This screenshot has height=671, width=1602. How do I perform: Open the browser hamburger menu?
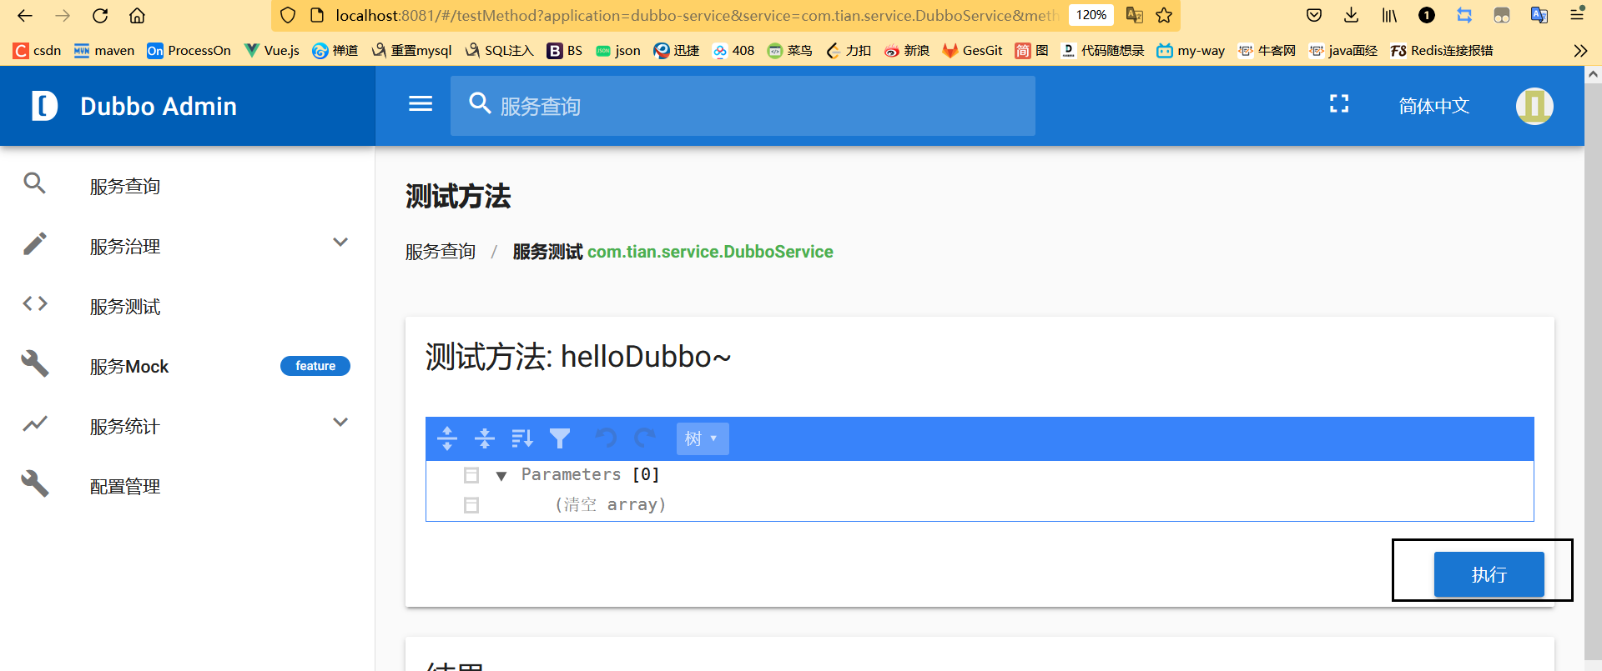click(1577, 13)
